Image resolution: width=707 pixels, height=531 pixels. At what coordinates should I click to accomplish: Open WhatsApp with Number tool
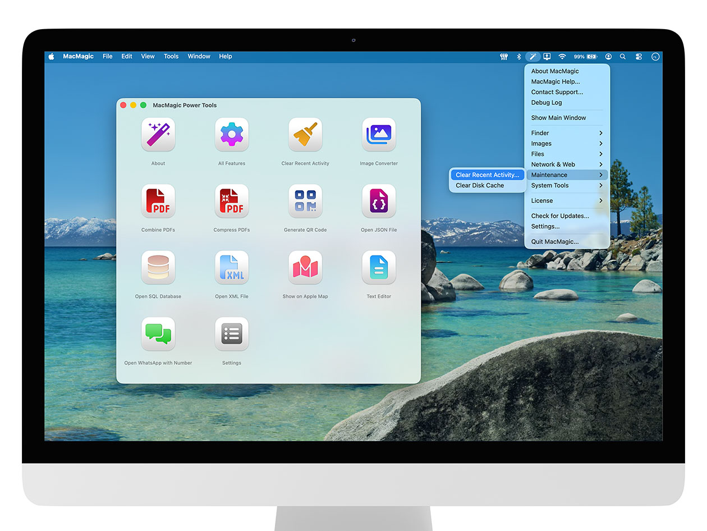[158, 334]
